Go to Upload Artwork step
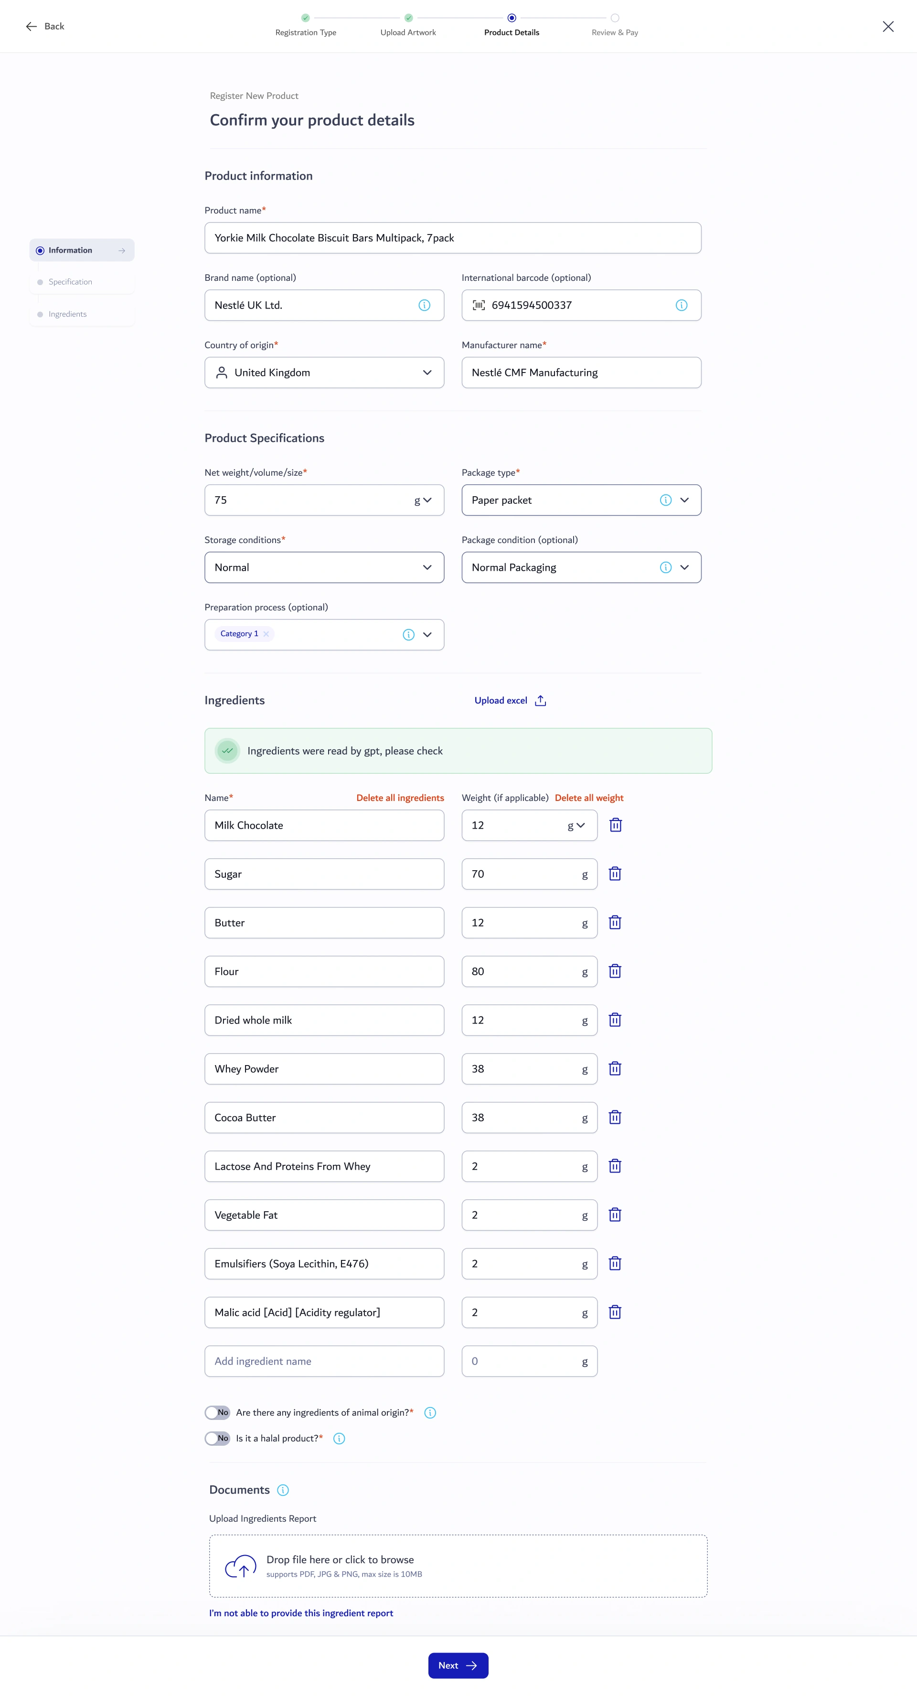The width and height of the screenshot is (917, 1696). tap(408, 26)
